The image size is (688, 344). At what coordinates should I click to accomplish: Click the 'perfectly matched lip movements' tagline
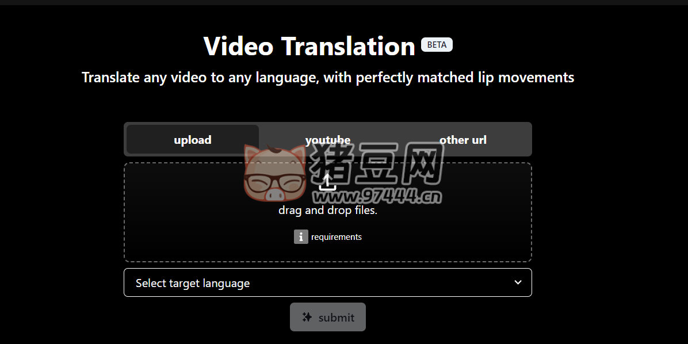click(x=465, y=78)
